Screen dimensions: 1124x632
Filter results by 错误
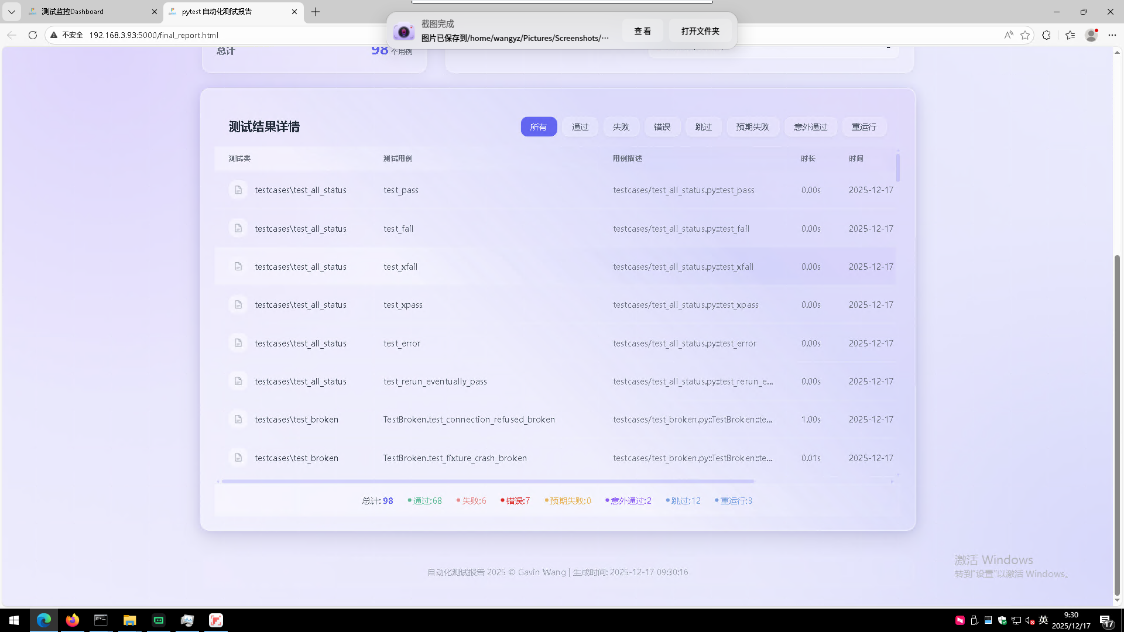(x=662, y=127)
